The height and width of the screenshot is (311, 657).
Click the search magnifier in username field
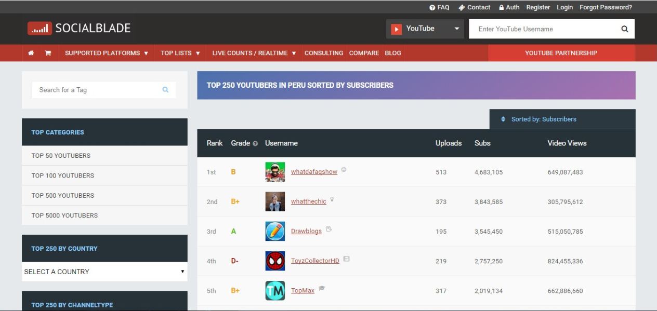pyautogui.click(x=624, y=29)
